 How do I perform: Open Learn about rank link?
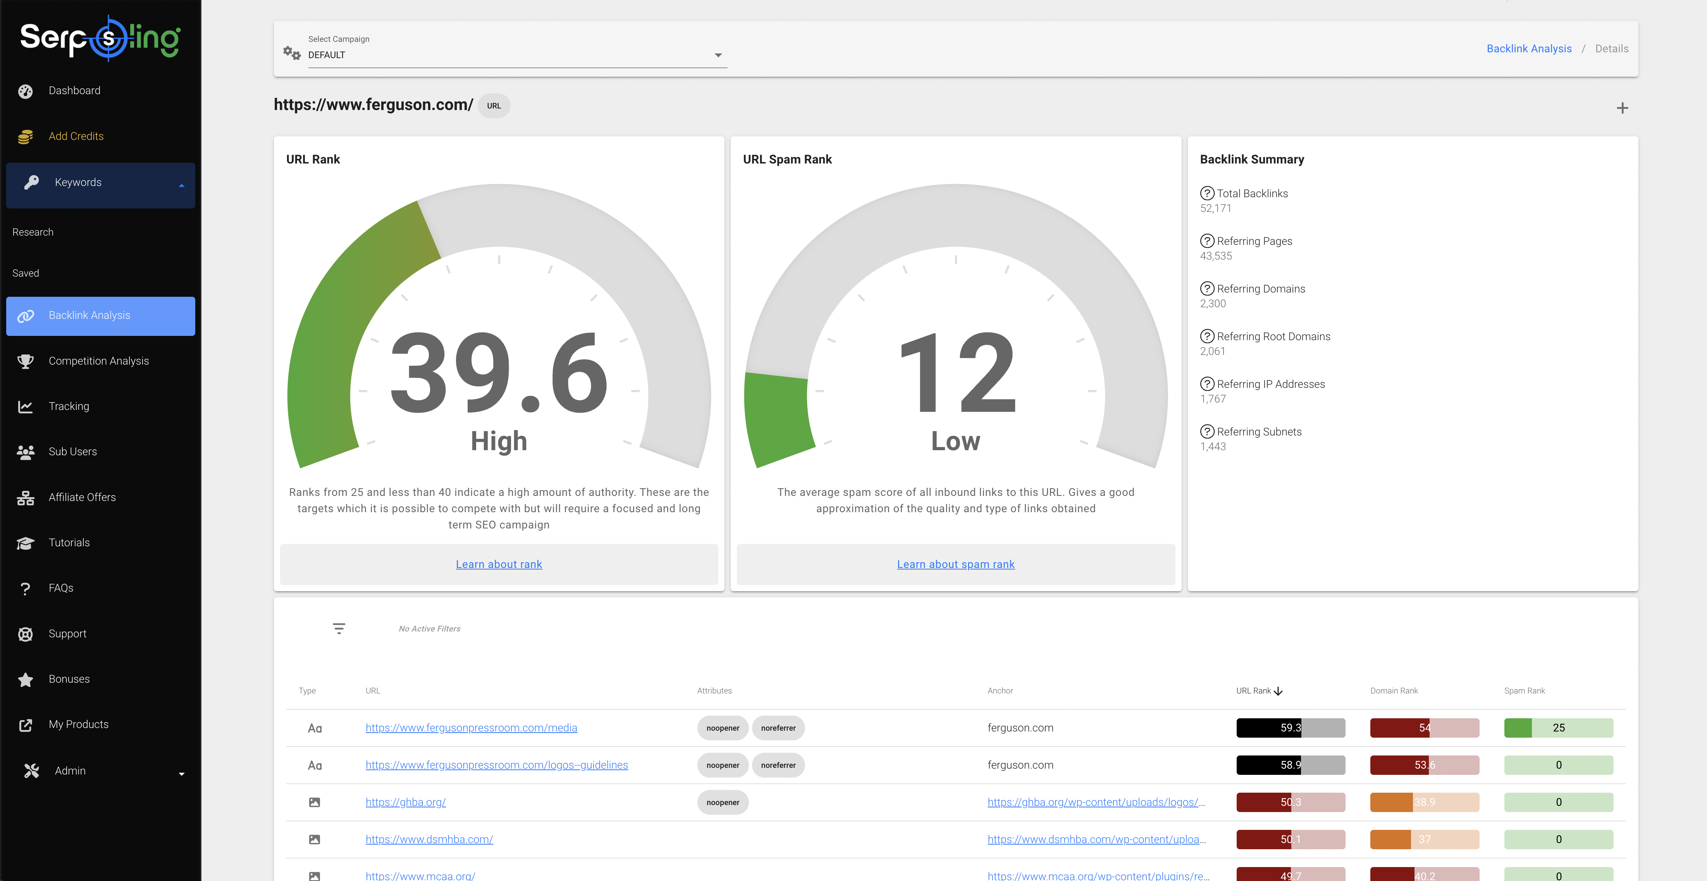click(x=499, y=564)
